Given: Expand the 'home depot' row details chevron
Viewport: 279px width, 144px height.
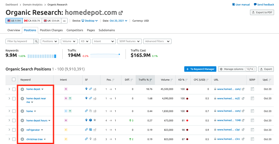Looking at the screenshot, I should (9, 89).
